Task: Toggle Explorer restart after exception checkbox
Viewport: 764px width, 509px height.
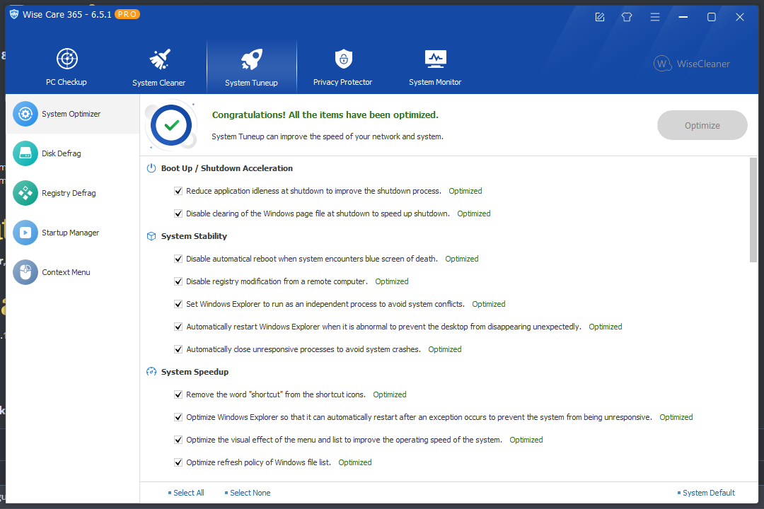Action: tap(178, 417)
